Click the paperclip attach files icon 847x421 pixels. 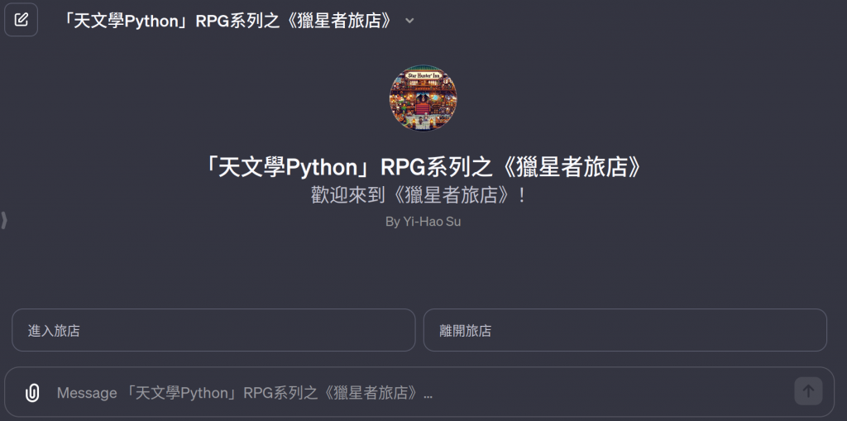tap(32, 392)
